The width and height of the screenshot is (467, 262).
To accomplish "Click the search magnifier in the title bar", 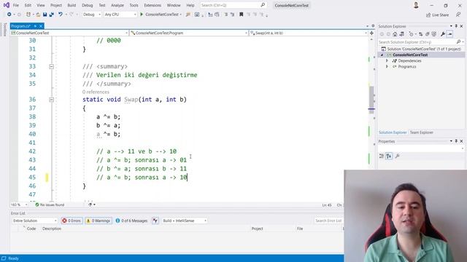I will coord(263,5).
